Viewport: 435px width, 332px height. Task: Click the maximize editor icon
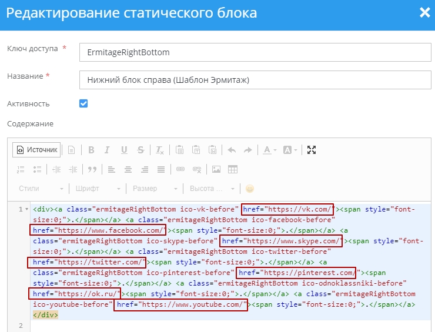(x=312, y=150)
